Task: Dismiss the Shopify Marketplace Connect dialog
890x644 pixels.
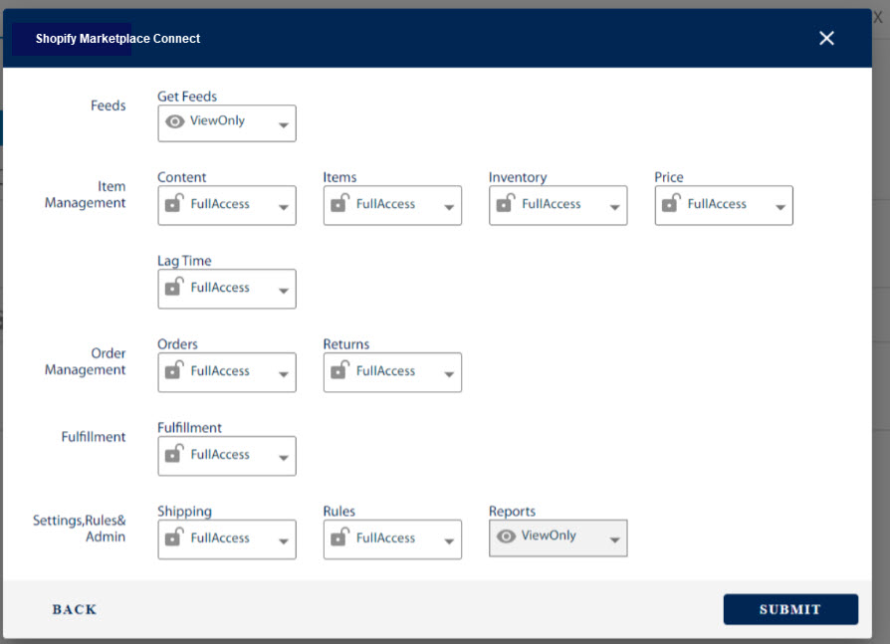Action: click(x=826, y=38)
